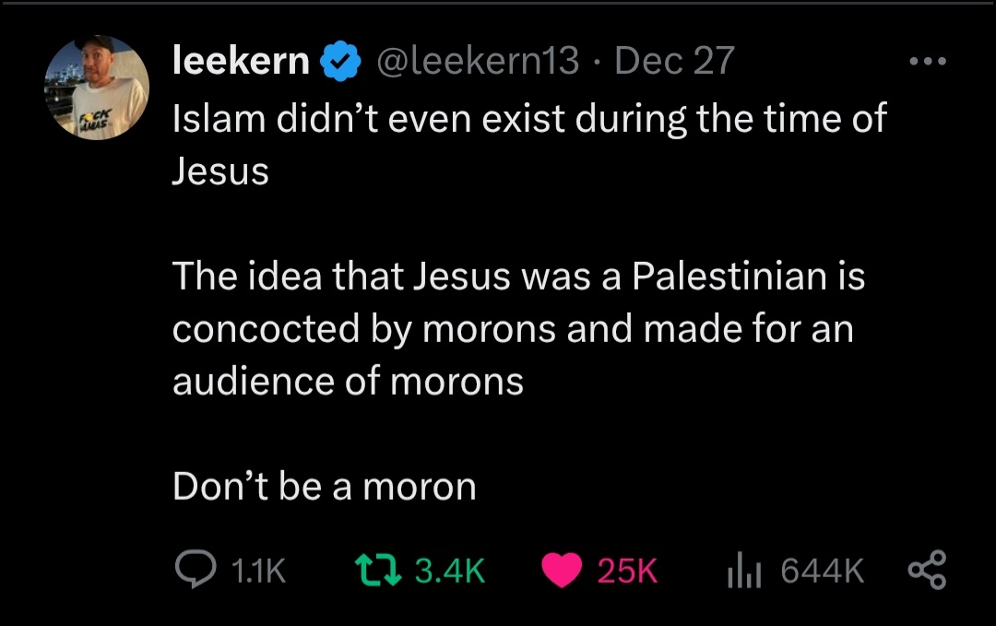Click the 25K likes count
Screen dimensions: 996x626
627,570
